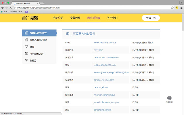Screen dimensions: 184x115
Task: Select the 房地产/建筑/物业 sidebar category
Action: click(39, 40)
